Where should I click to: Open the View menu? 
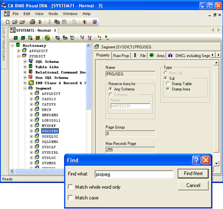(x=39, y=14)
